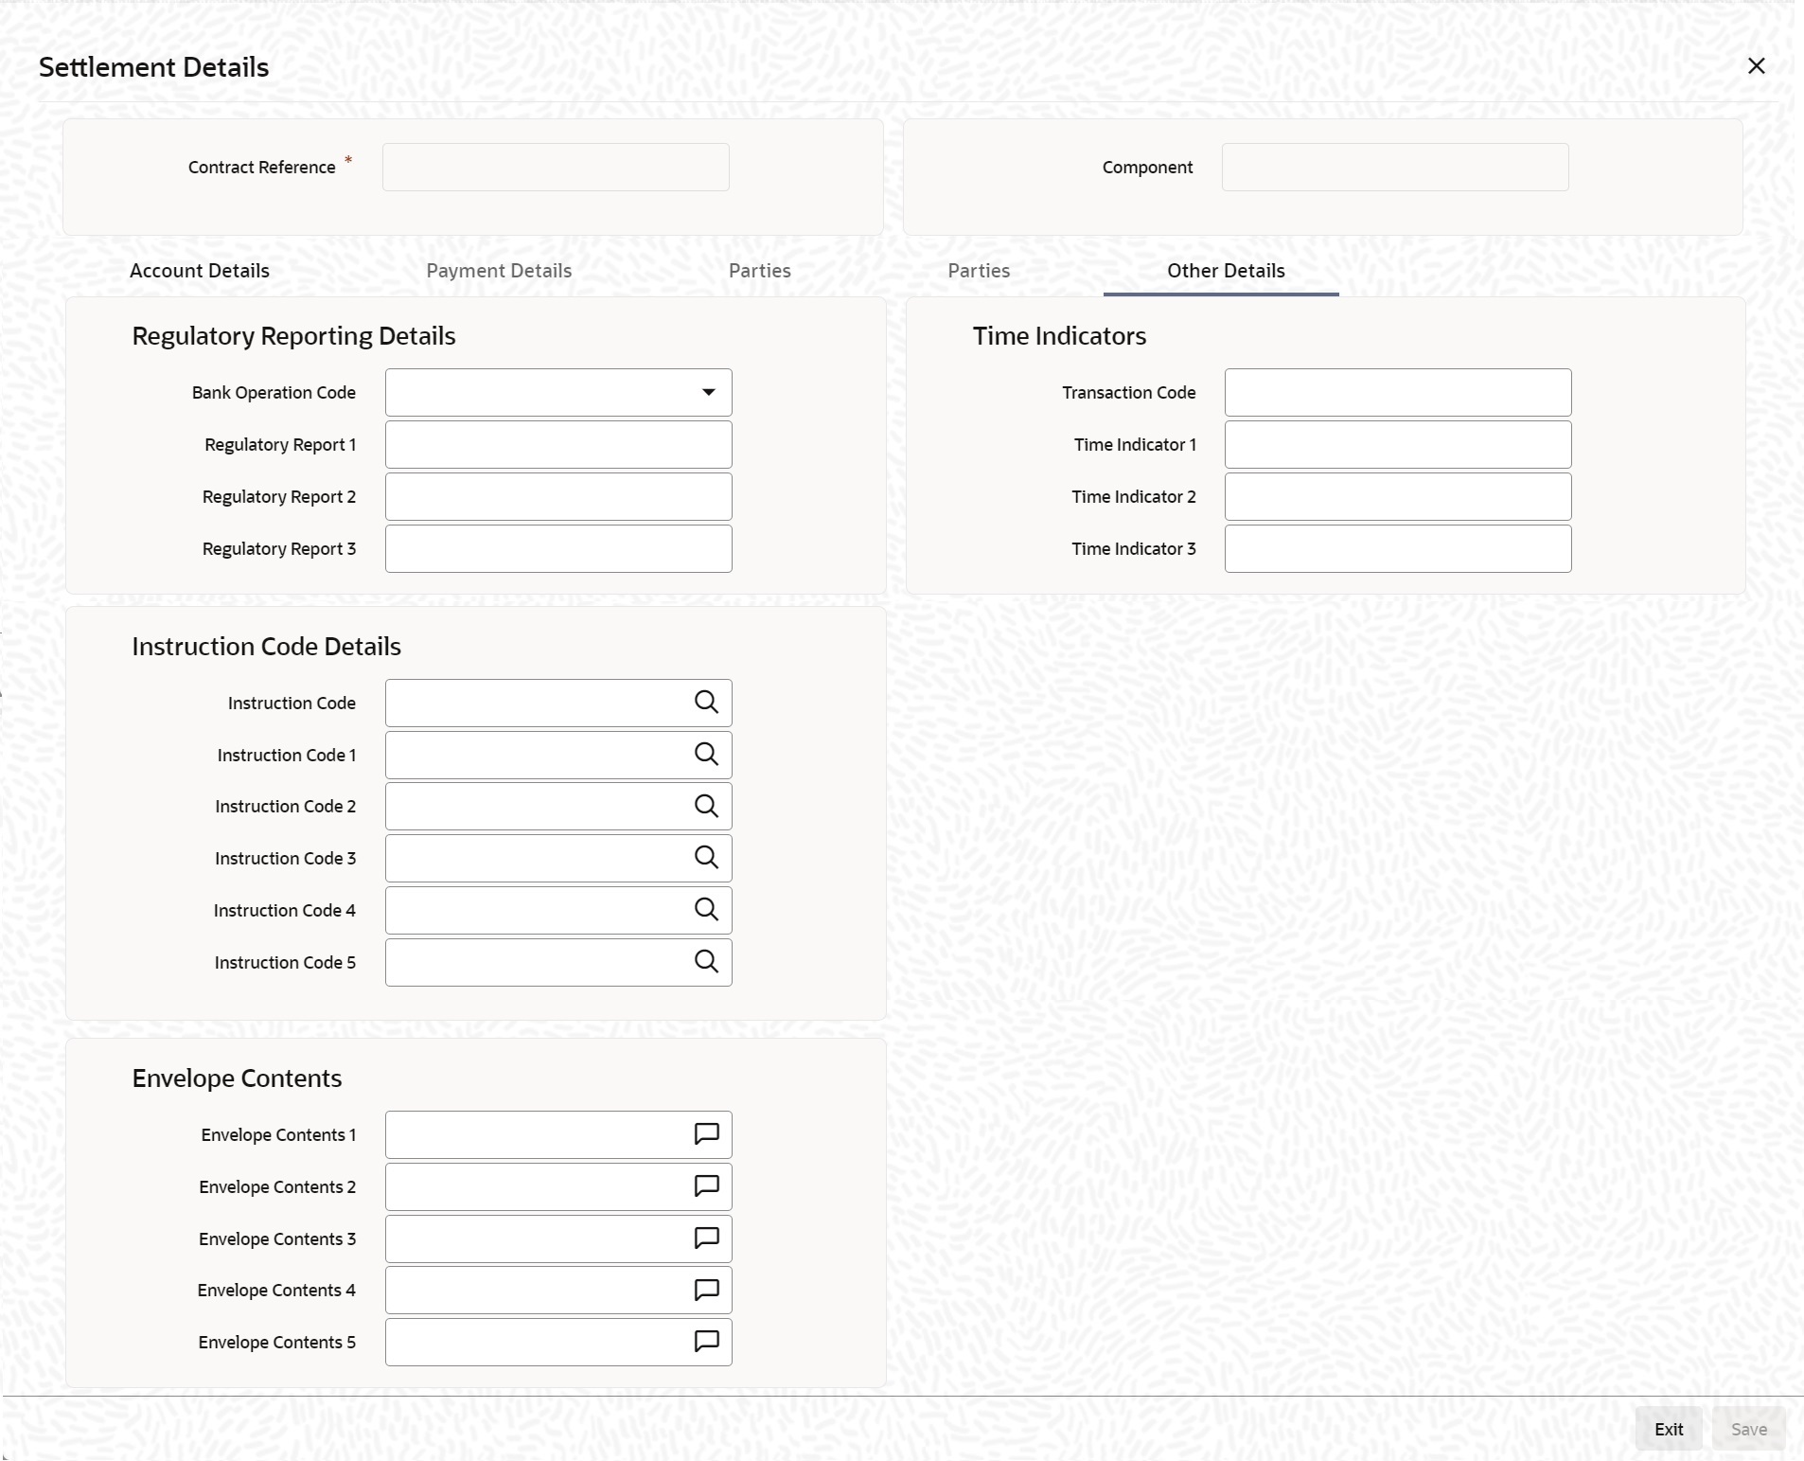Open the Parties tab next to Payment Details

pyautogui.click(x=760, y=271)
